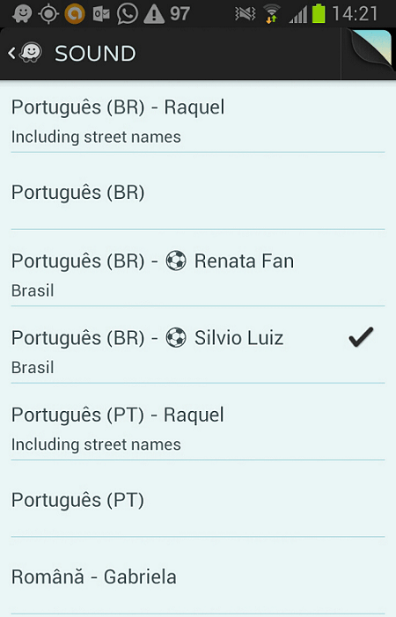This screenshot has width=396, height=617.
Task: Tap the SOUND header title
Action: tap(95, 53)
